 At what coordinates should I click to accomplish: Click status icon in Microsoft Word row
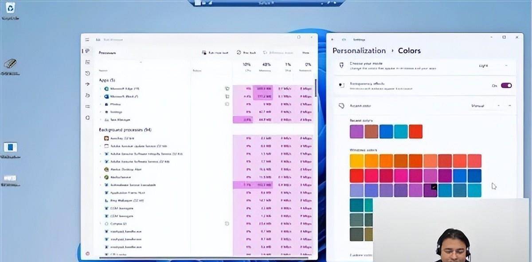click(x=227, y=96)
